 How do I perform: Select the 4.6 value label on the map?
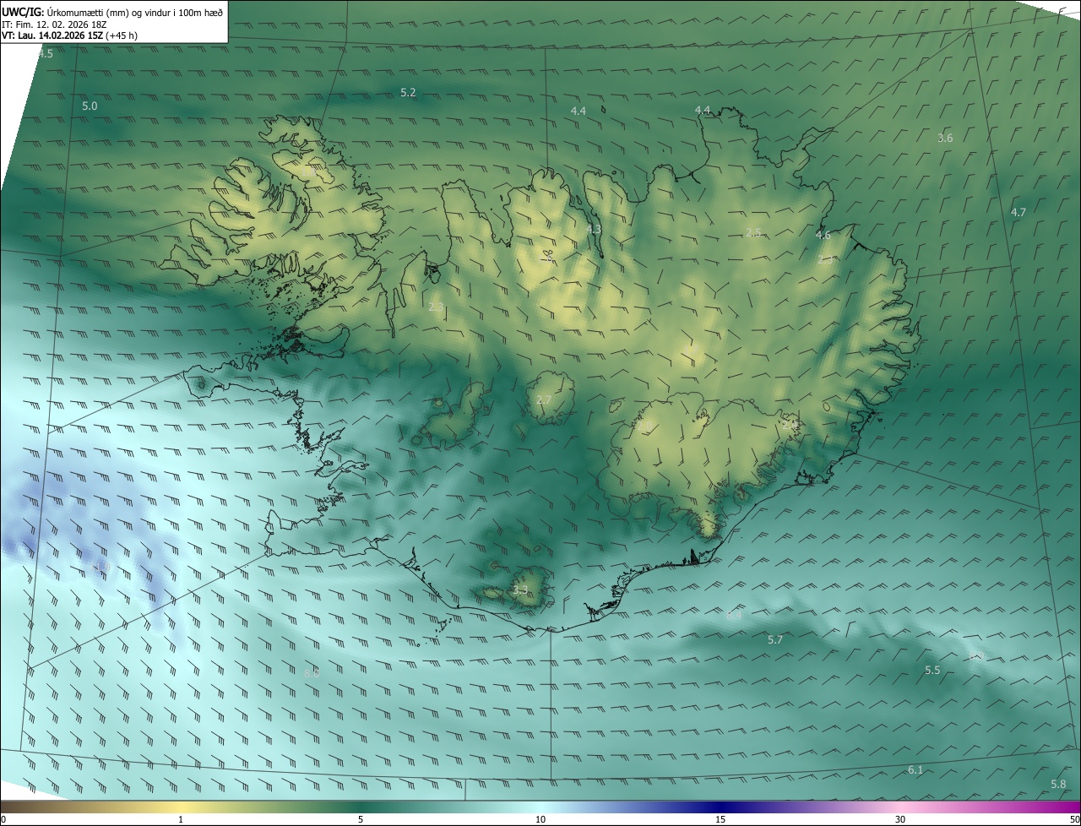pyautogui.click(x=823, y=235)
